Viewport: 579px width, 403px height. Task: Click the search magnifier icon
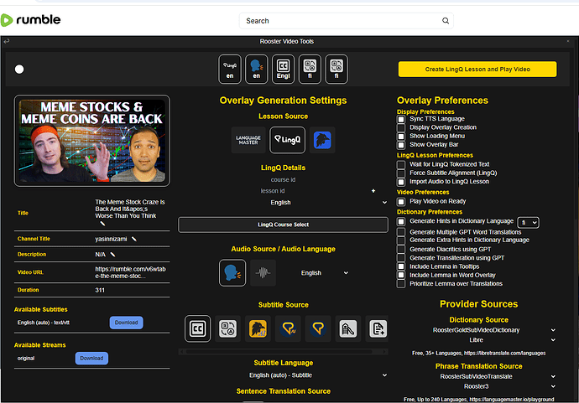[x=446, y=21]
